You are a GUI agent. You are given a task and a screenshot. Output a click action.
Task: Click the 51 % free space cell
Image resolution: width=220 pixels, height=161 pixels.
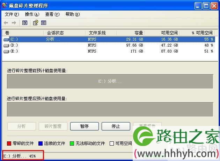(208, 51)
